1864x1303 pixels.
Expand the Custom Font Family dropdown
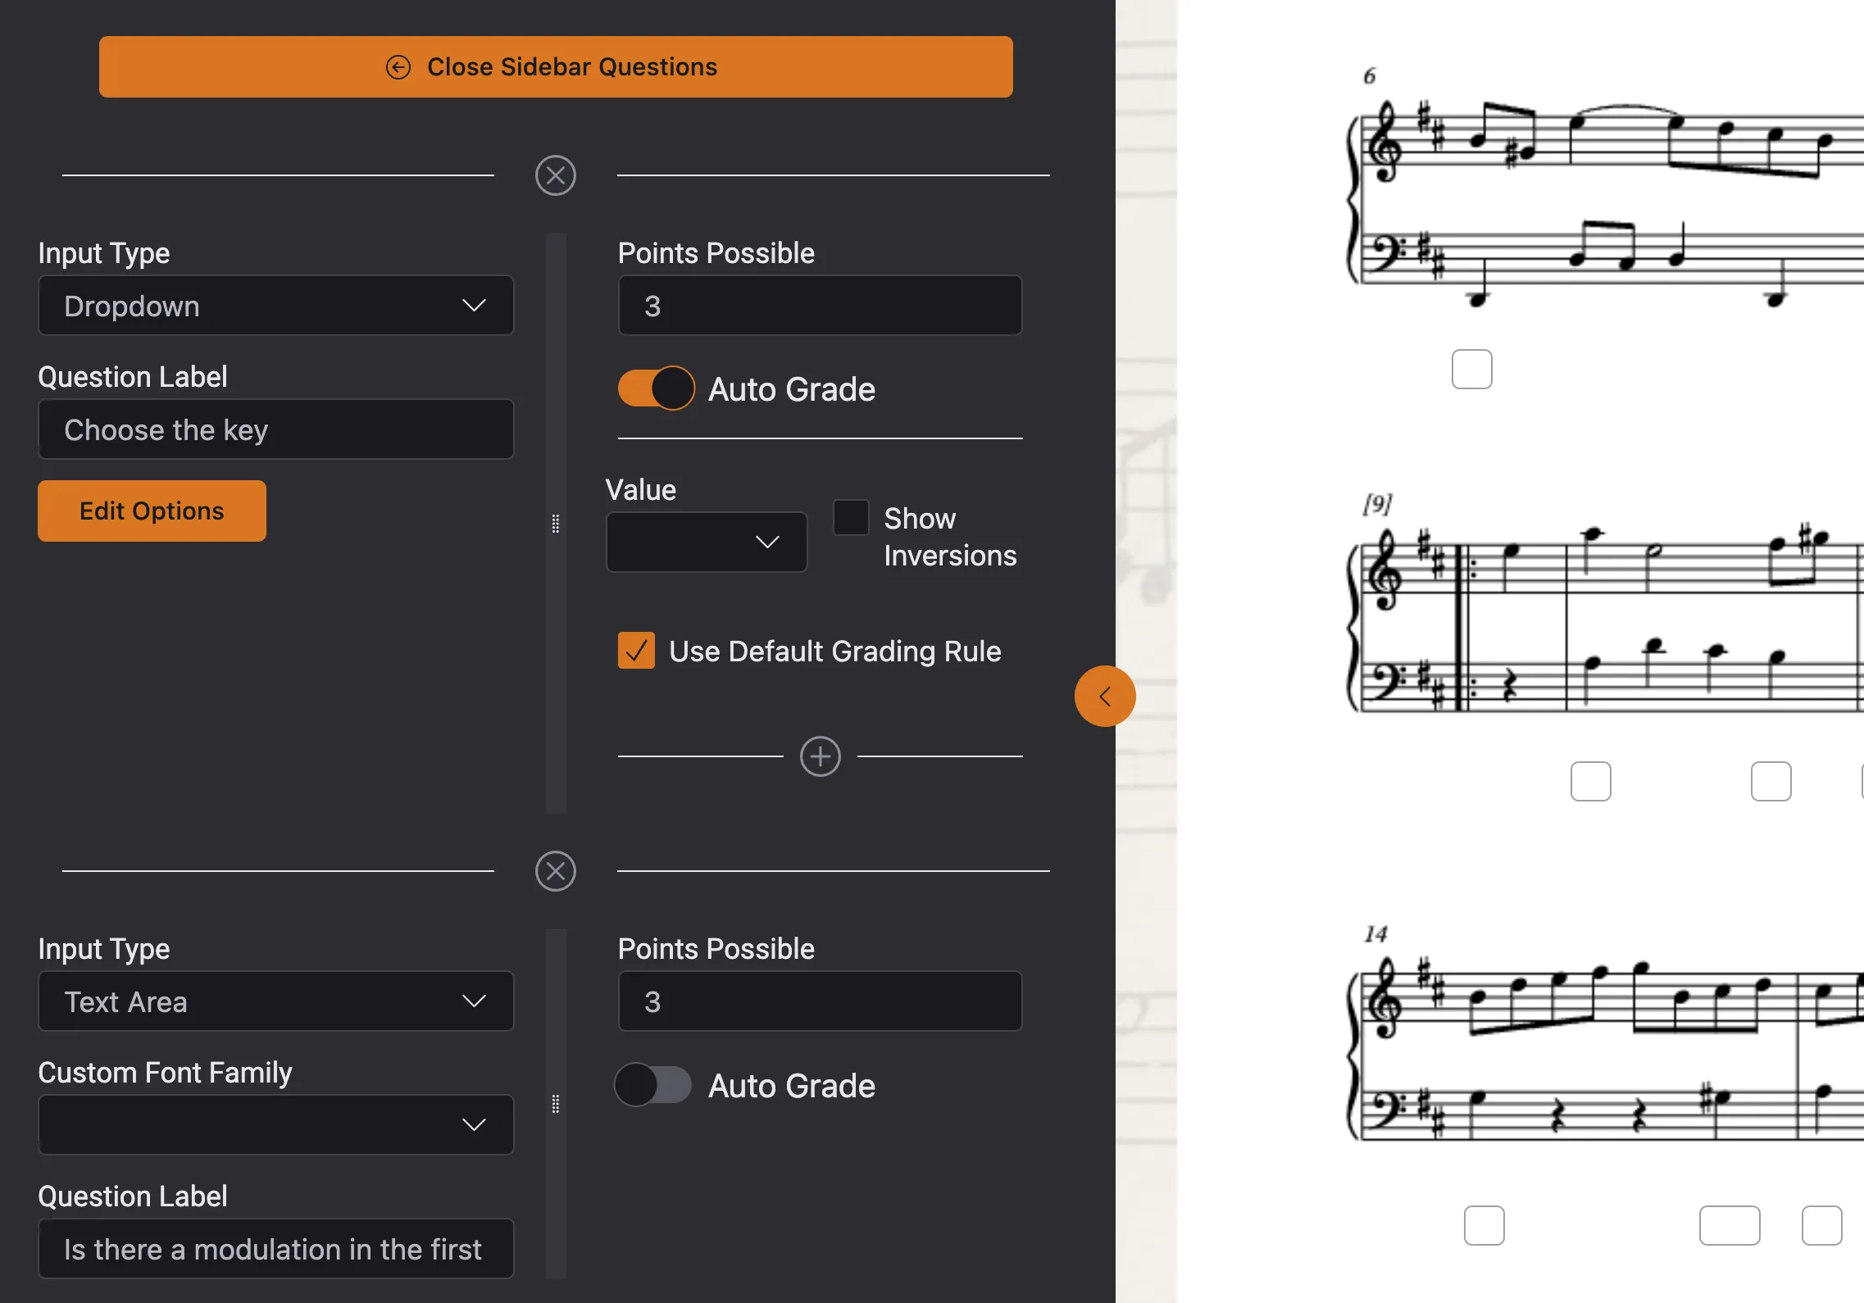click(276, 1125)
